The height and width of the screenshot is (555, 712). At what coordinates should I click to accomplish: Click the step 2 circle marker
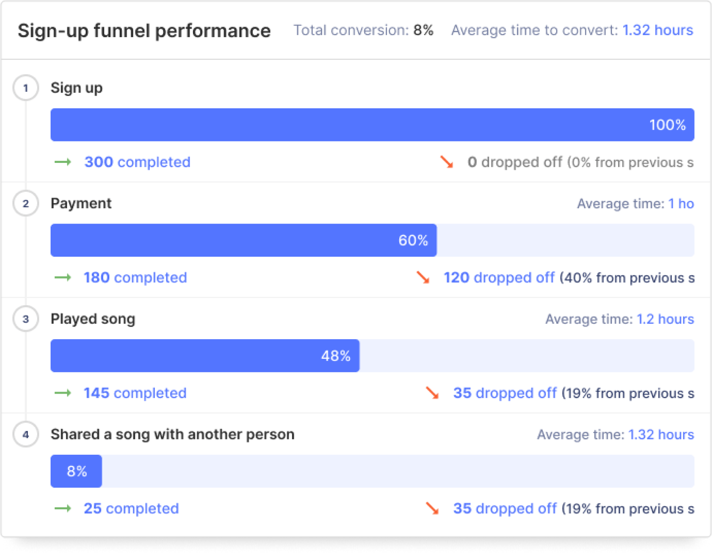pos(26,203)
